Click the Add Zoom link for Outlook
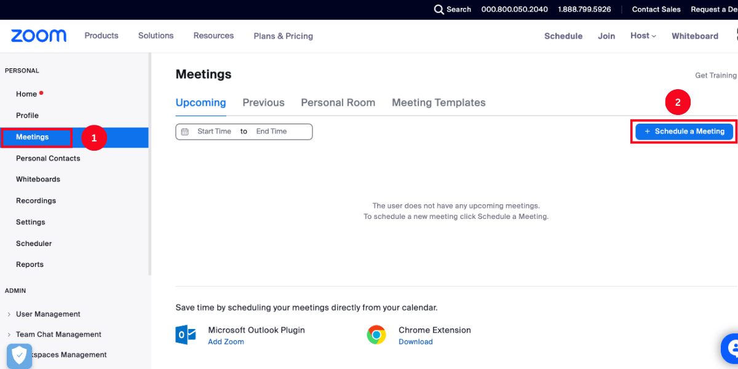 tap(226, 342)
